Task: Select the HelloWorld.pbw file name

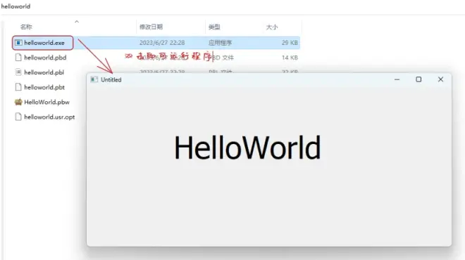Action: click(x=47, y=102)
